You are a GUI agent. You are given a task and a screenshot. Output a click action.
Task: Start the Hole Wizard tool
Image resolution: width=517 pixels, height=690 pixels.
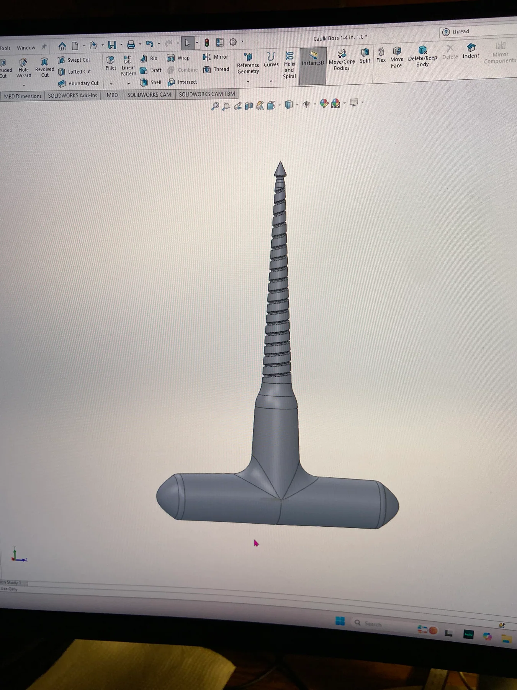pos(23,68)
